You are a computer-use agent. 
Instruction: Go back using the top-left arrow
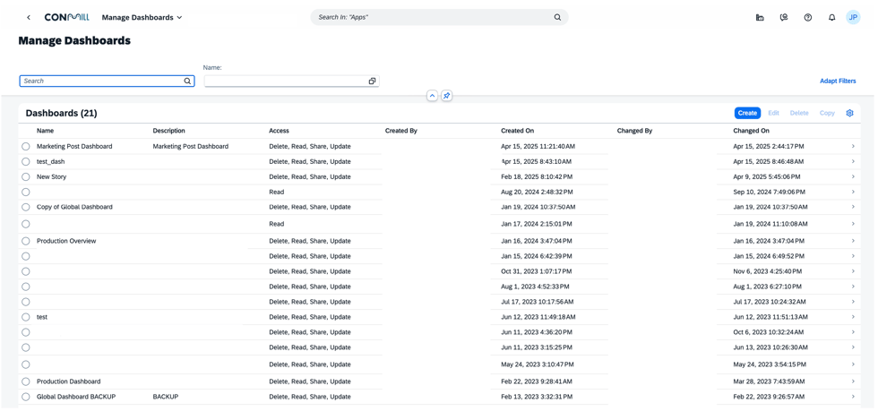tap(29, 17)
